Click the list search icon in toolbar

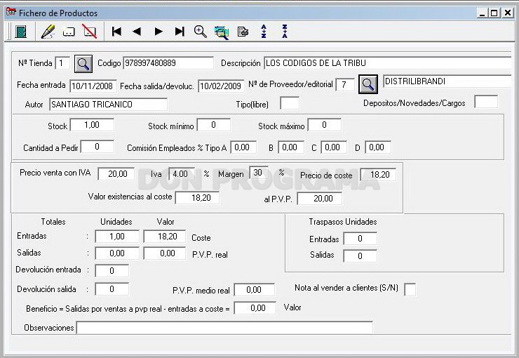pos(222,32)
